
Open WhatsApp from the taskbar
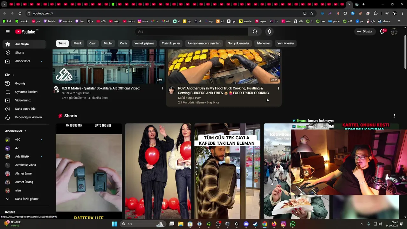pos(293,224)
